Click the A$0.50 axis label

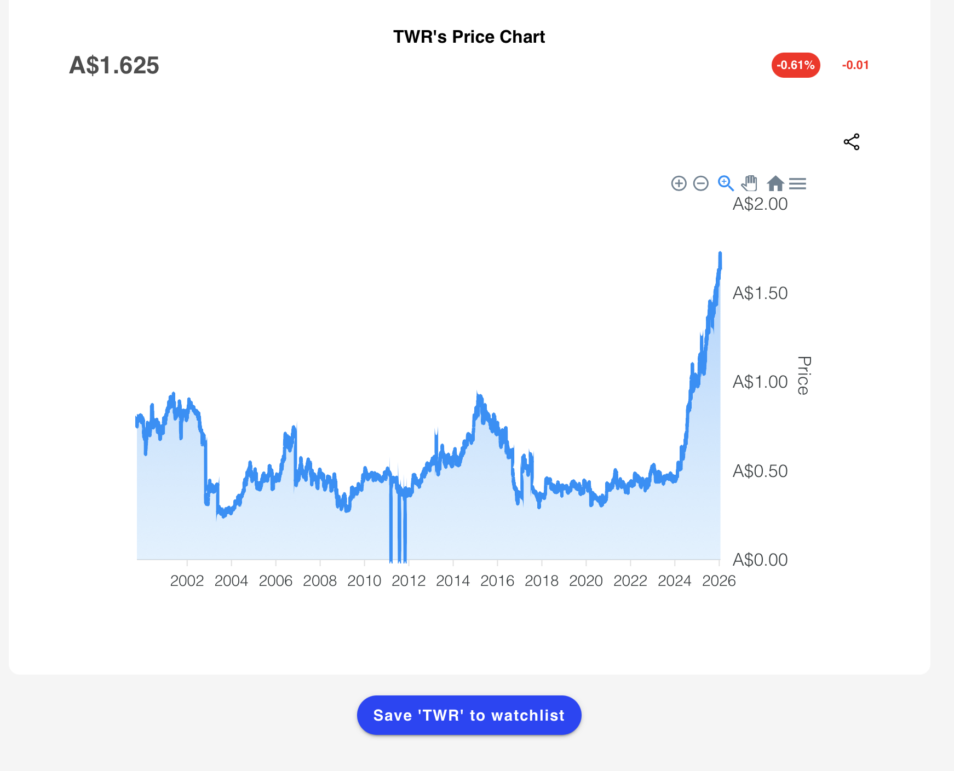click(760, 471)
